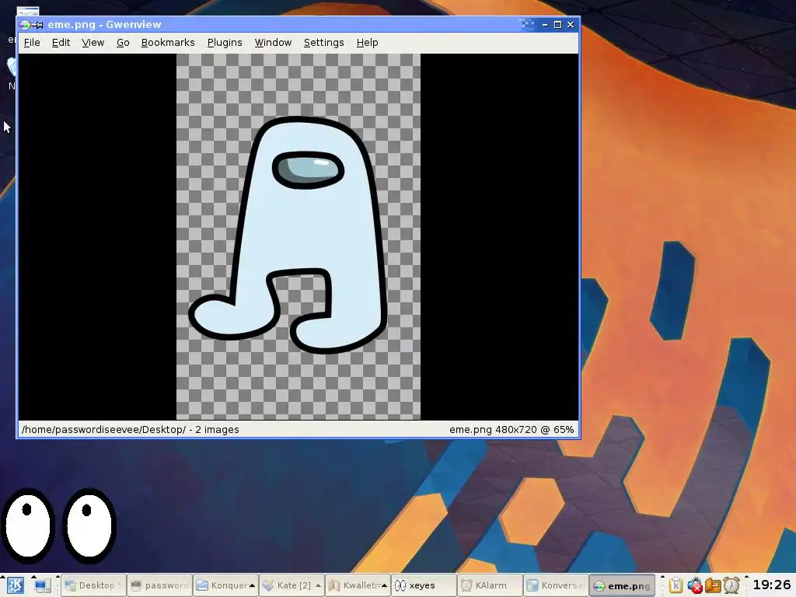Screen dimensions: 796x597
Task: Expand the Konqueror taskbar group arrow
Action: tap(252, 585)
